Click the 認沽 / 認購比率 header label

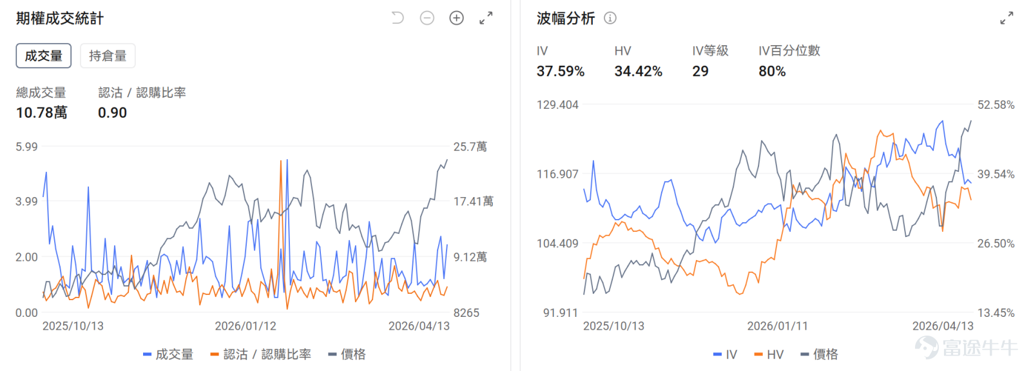(142, 93)
